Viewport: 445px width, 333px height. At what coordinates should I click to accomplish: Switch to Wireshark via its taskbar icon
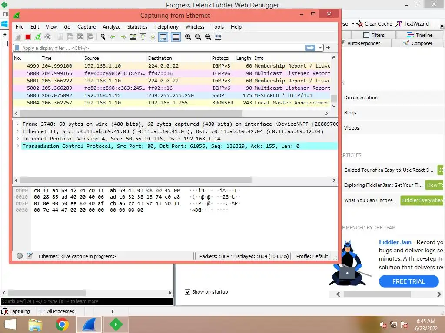tap(89, 324)
